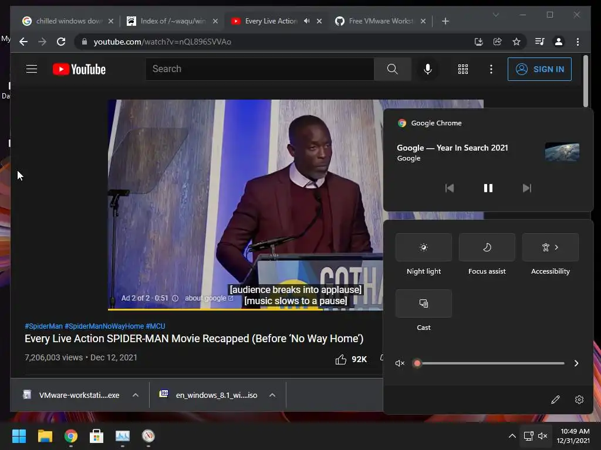This screenshot has height=450, width=601.
Task: Open Microsoft Store from taskbar
Action: point(97,436)
